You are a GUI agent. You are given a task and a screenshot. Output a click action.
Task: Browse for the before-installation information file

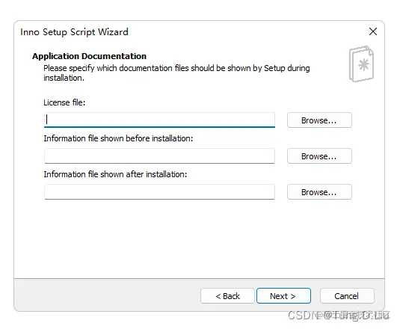coord(319,156)
